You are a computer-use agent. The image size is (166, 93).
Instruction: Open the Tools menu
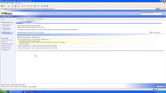pos(16,3)
